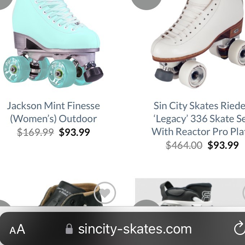Tap the $93.99 sale price under the Riedell Legacy

pos(223,145)
